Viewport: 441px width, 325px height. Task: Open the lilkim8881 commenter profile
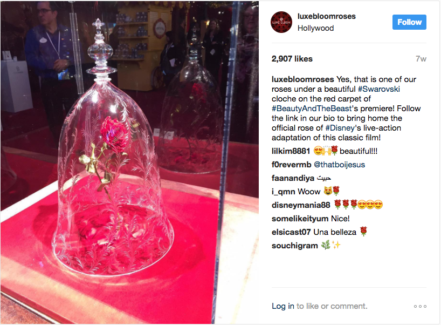click(291, 151)
